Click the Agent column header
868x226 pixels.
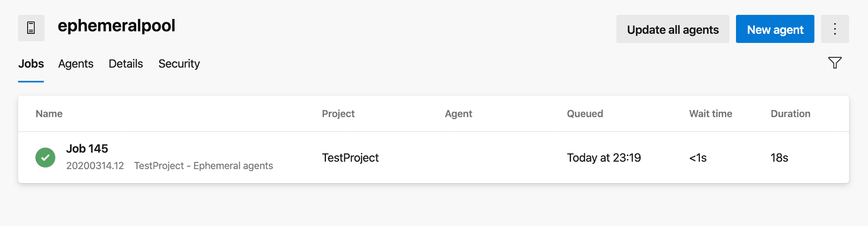pyautogui.click(x=458, y=114)
